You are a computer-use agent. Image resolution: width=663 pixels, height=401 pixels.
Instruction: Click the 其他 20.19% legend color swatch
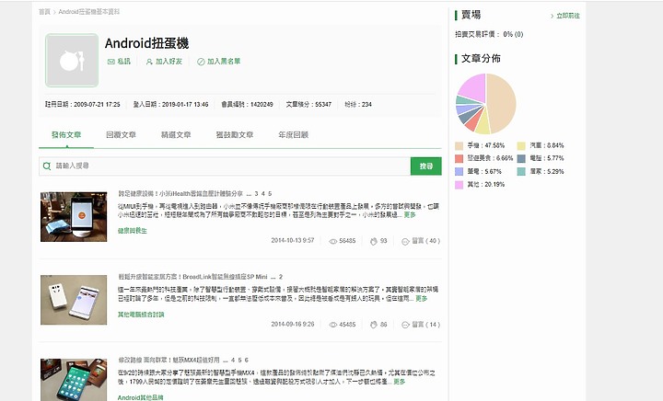[x=459, y=185]
